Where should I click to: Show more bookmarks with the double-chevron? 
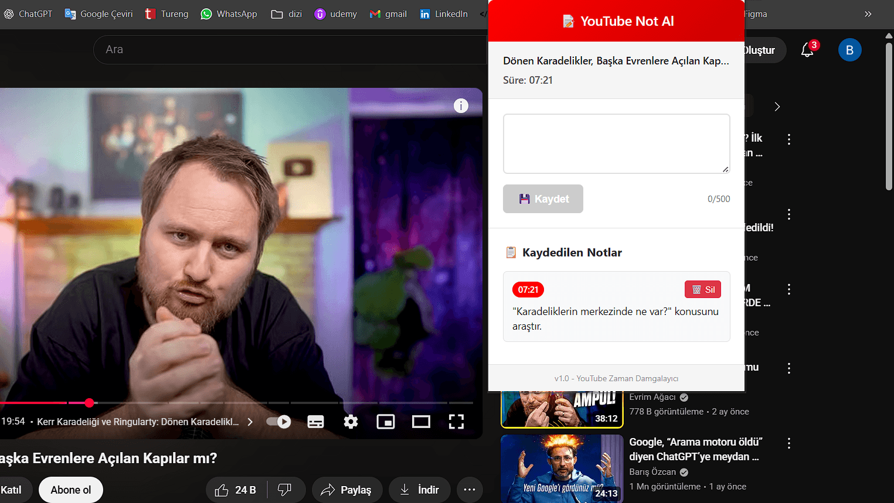pos(868,14)
